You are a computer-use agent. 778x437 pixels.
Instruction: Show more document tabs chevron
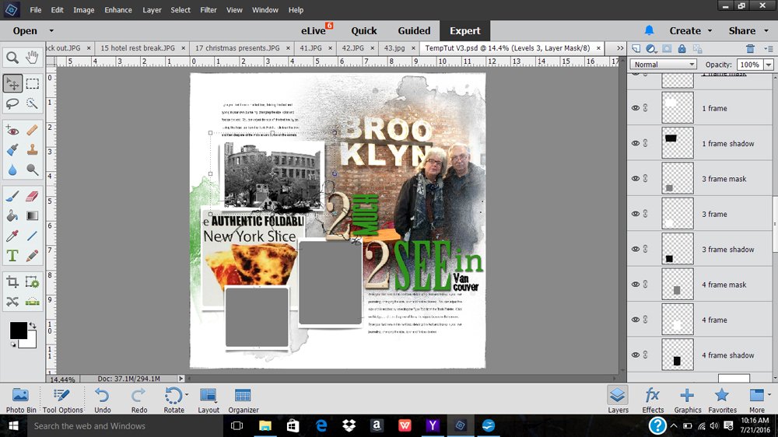click(x=620, y=48)
